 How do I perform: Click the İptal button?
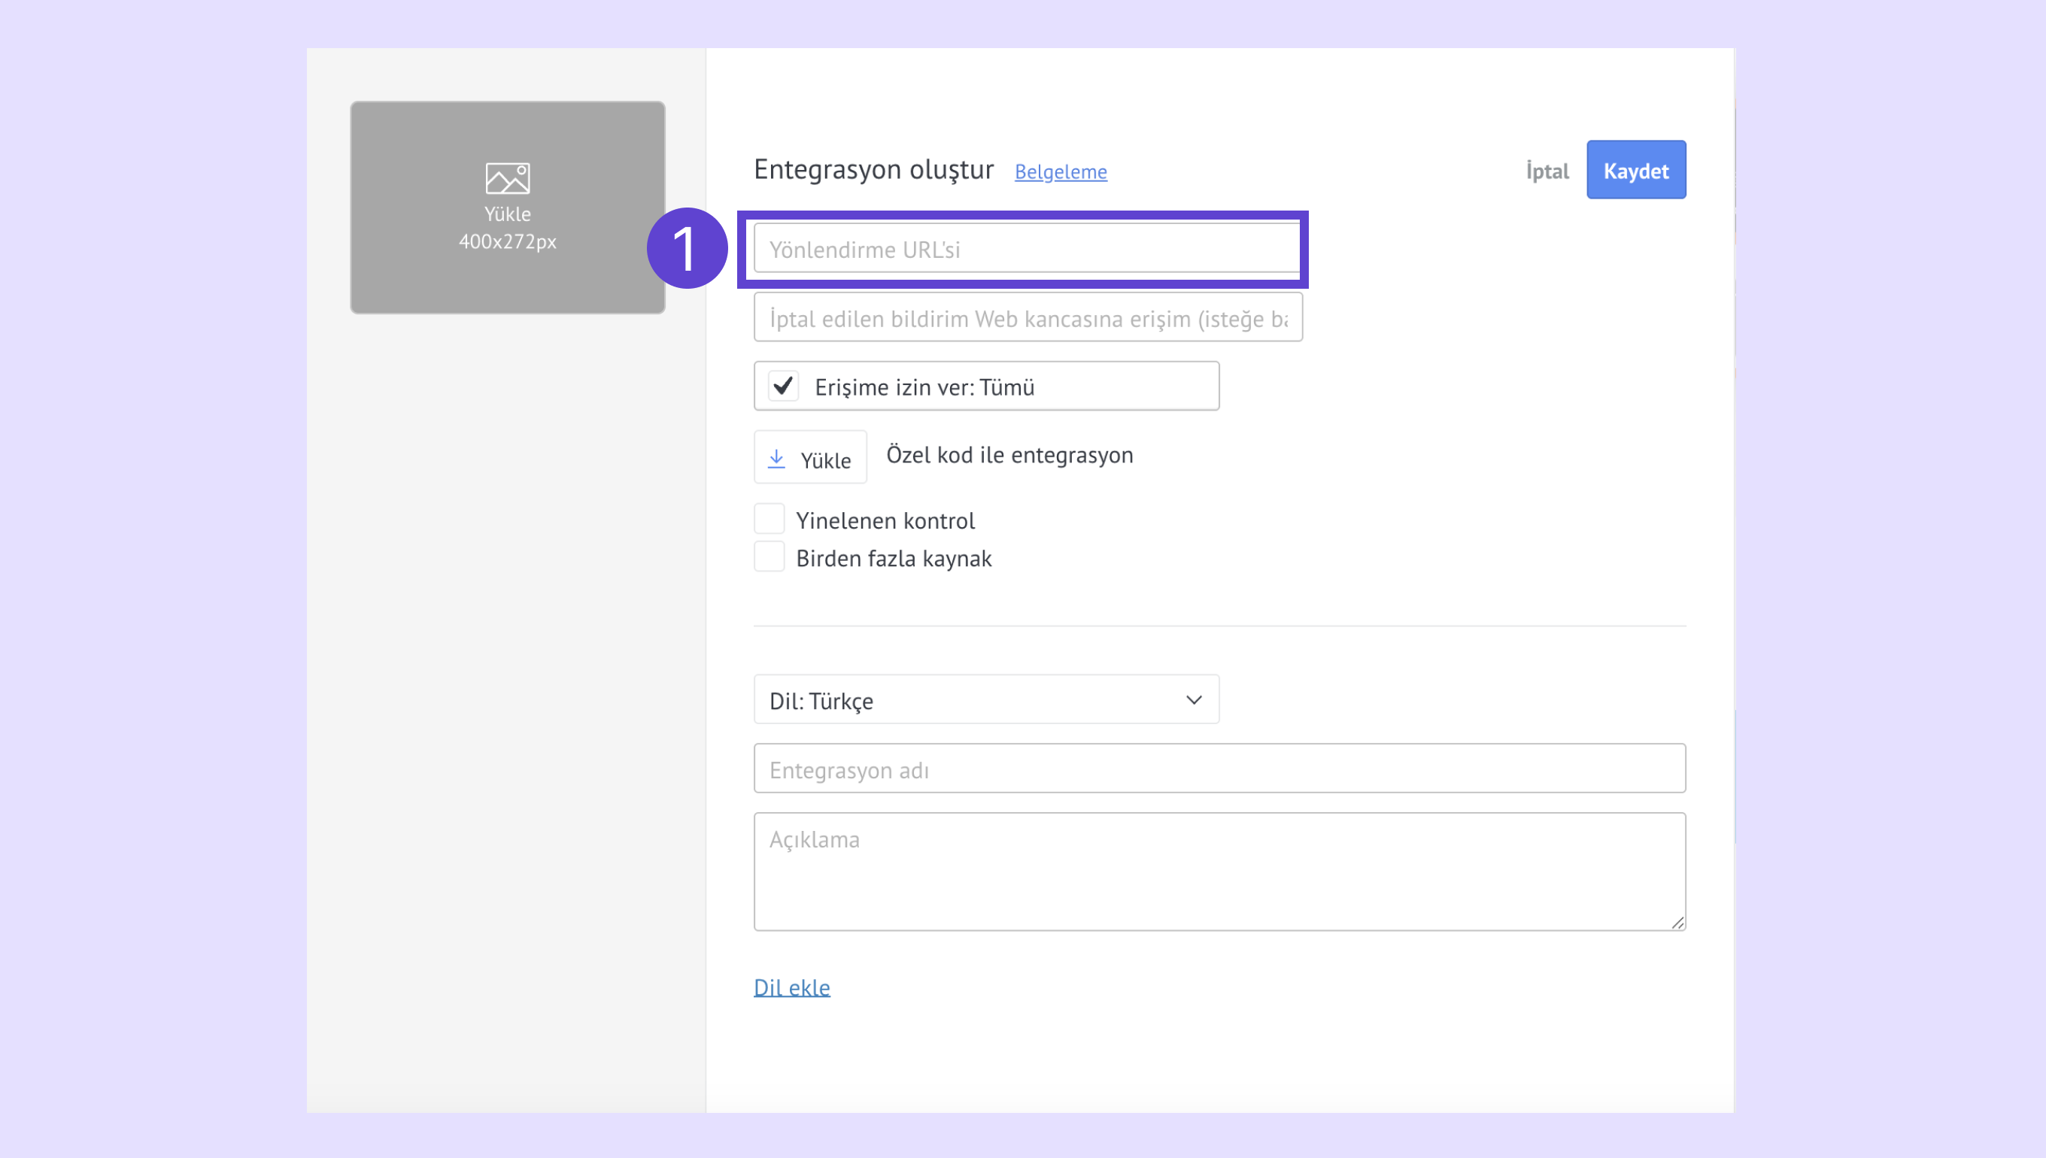pos(1547,171)
